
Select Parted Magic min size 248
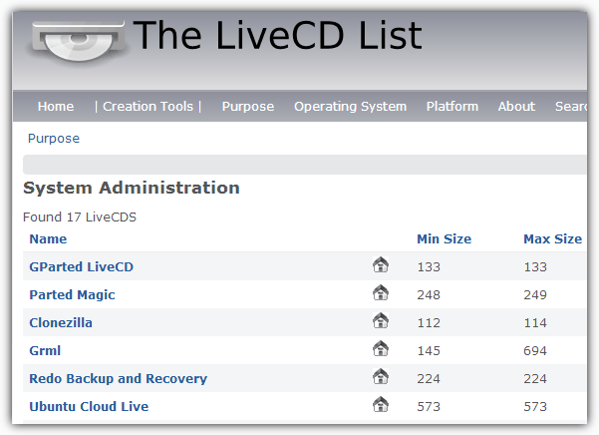point(429,294)
